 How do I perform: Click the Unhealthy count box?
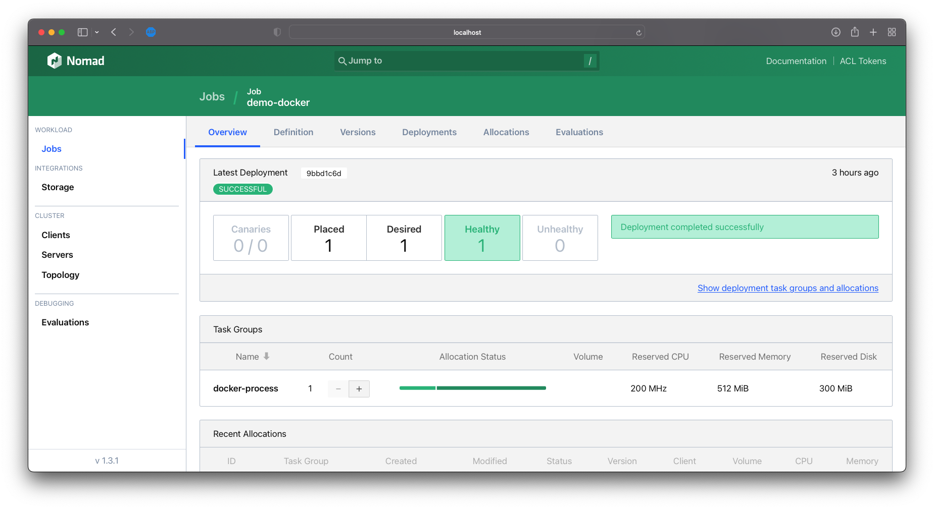(x=560, y=238)
